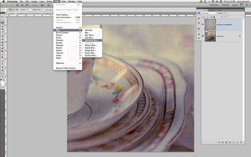
Task: Select the History Brush tool
Action: pos(3,45)
